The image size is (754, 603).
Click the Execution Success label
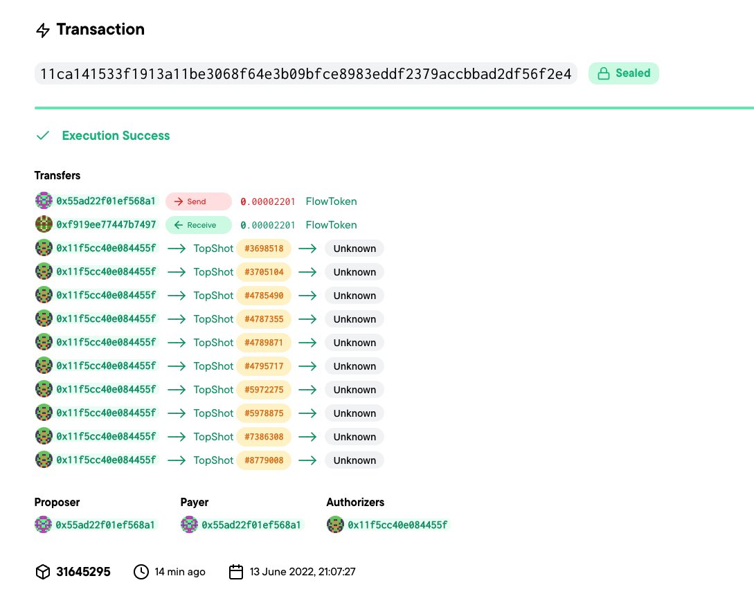(x=116, y=136)
